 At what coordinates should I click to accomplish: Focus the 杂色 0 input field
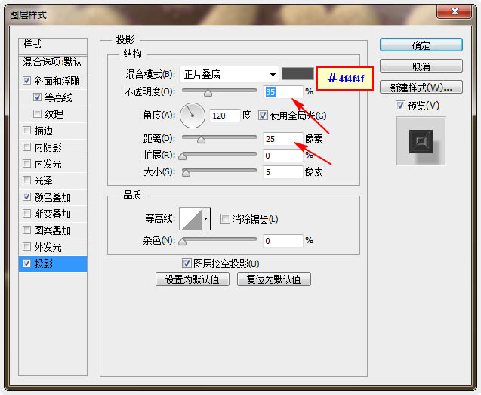[283, 241]
